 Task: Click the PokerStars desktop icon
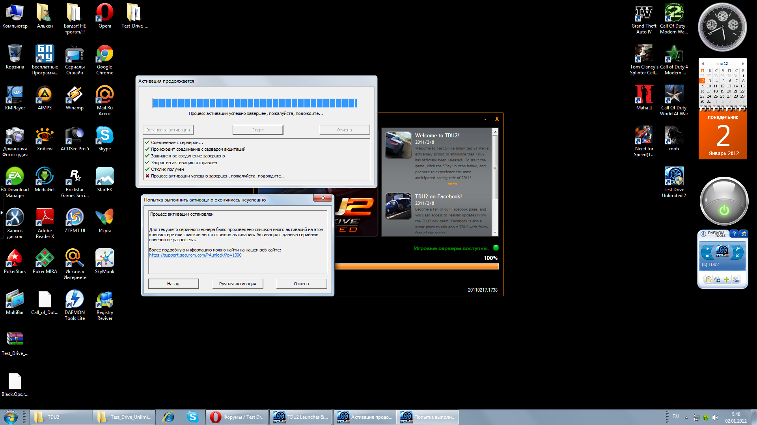[15, 259]
